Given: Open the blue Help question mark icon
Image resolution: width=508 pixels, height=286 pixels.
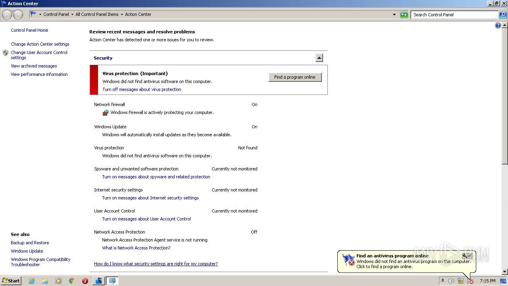Looking at the screenshot, I should pos(498,25).
